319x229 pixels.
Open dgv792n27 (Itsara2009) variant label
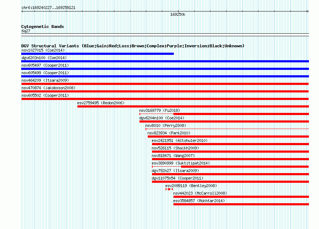pos(175,171)
